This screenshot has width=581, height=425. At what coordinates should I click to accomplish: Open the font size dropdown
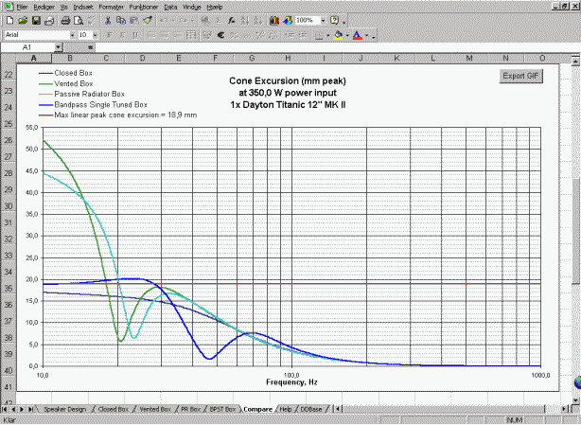96,35
